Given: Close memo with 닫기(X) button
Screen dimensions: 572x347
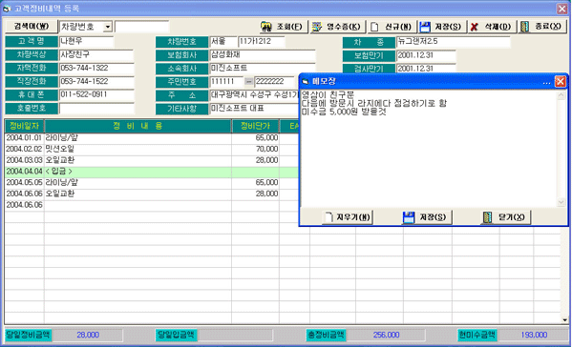Looking at the screenshot, I should tap(505, 217).
